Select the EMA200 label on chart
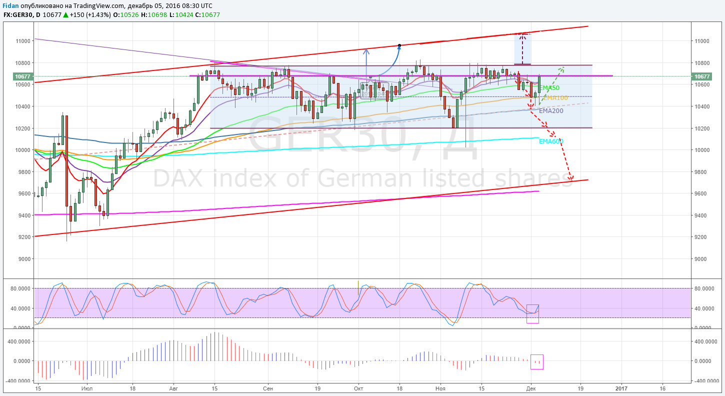Viewport: 725px width, 396px height. coord(550,111)
